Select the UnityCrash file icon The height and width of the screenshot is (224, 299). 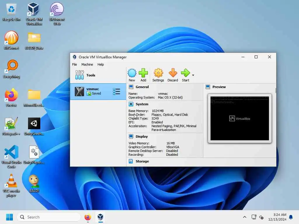coord(34,127)
